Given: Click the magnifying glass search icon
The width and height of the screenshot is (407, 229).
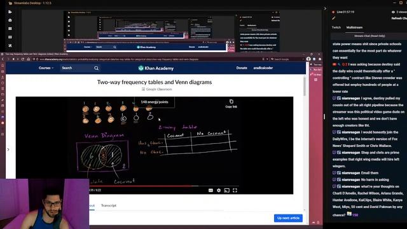Looking at the screenshot, I should click(x=96, y=68).
